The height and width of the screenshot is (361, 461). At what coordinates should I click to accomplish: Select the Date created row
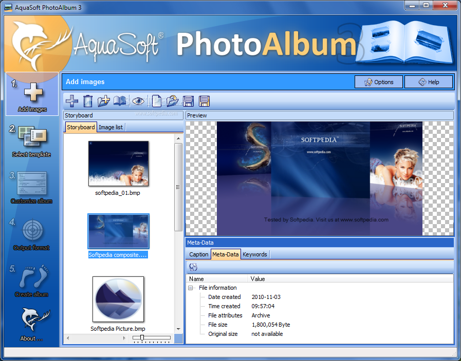pos(320,297)
